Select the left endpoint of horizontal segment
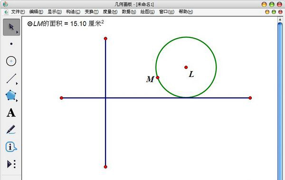Viewport: 285px width, 180px height. tap(61, 98)
